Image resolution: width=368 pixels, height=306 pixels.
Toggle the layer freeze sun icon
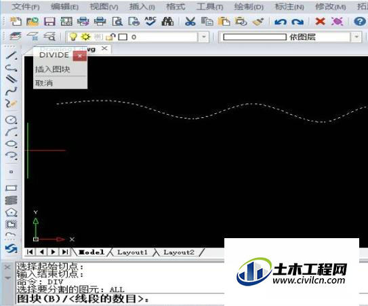[x=85, y=37]
